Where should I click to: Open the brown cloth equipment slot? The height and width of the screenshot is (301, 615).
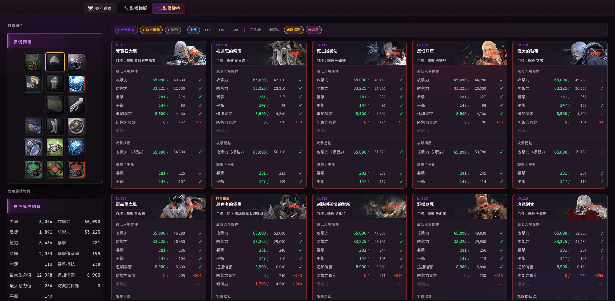pyautogui.click(x=55, y=105)
